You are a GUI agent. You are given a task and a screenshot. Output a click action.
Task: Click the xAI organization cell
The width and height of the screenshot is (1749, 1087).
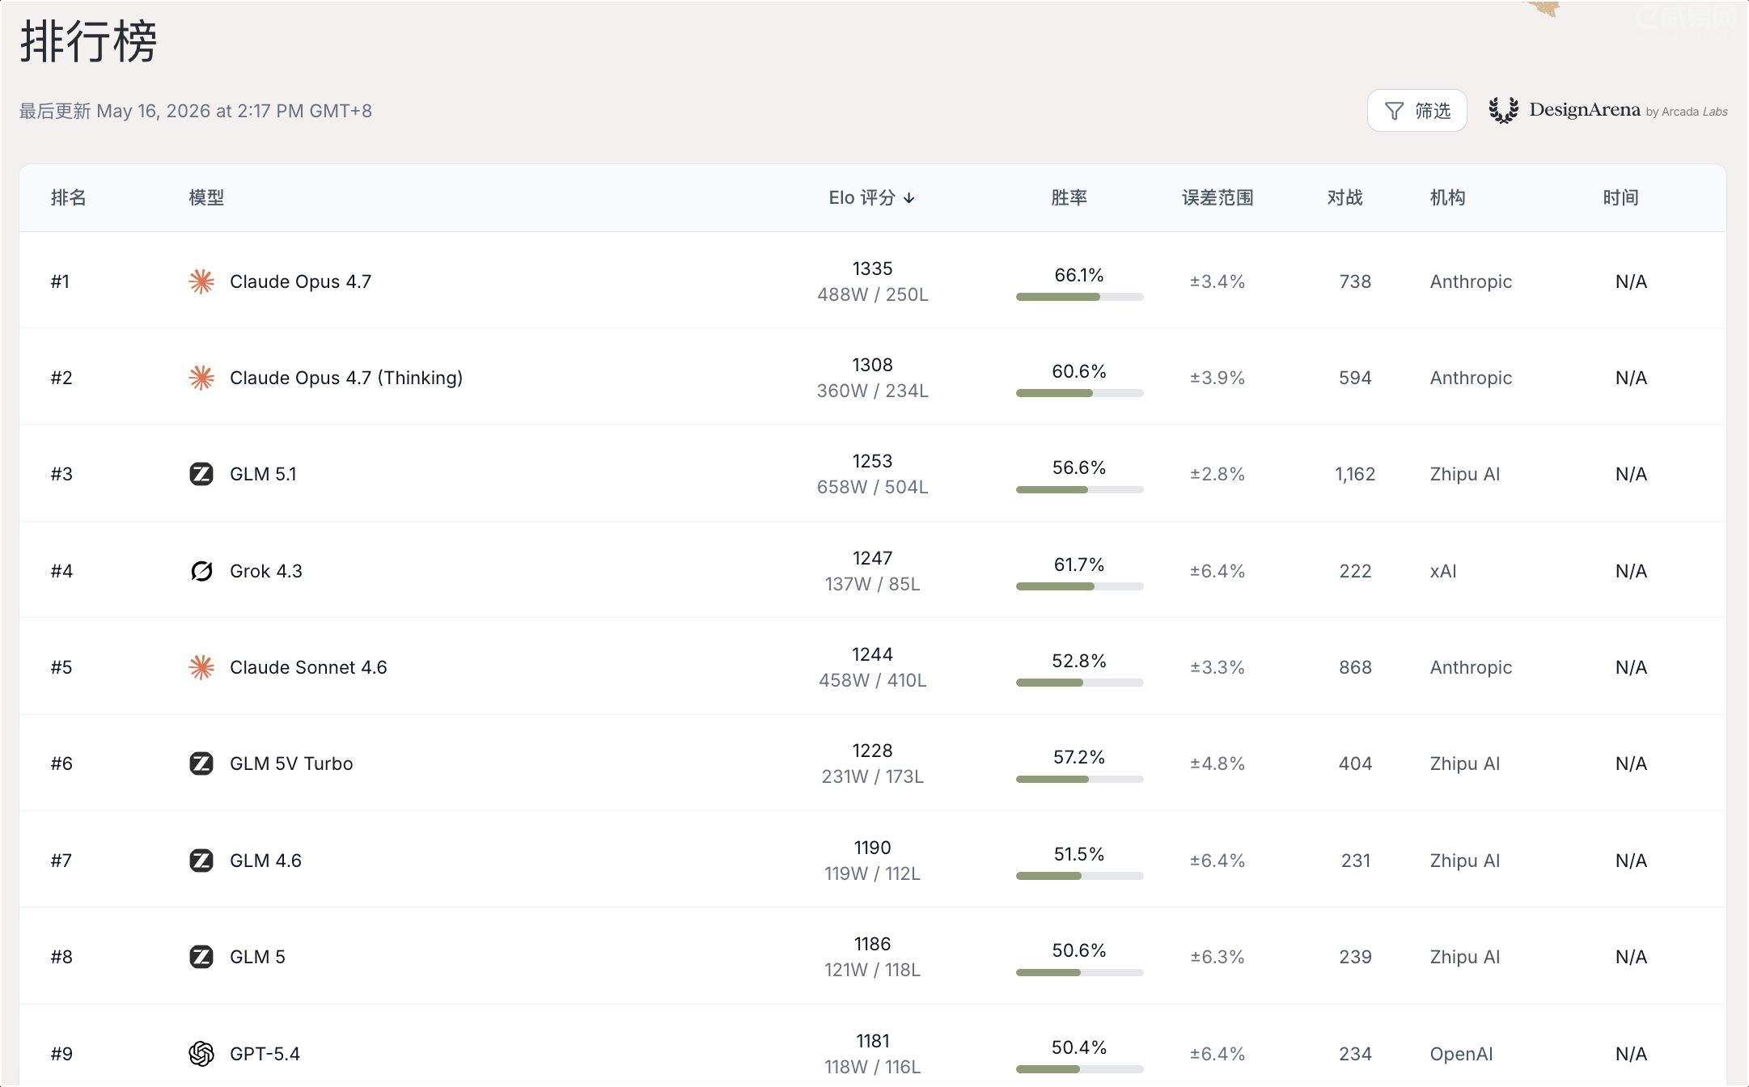coord(1443,571)
